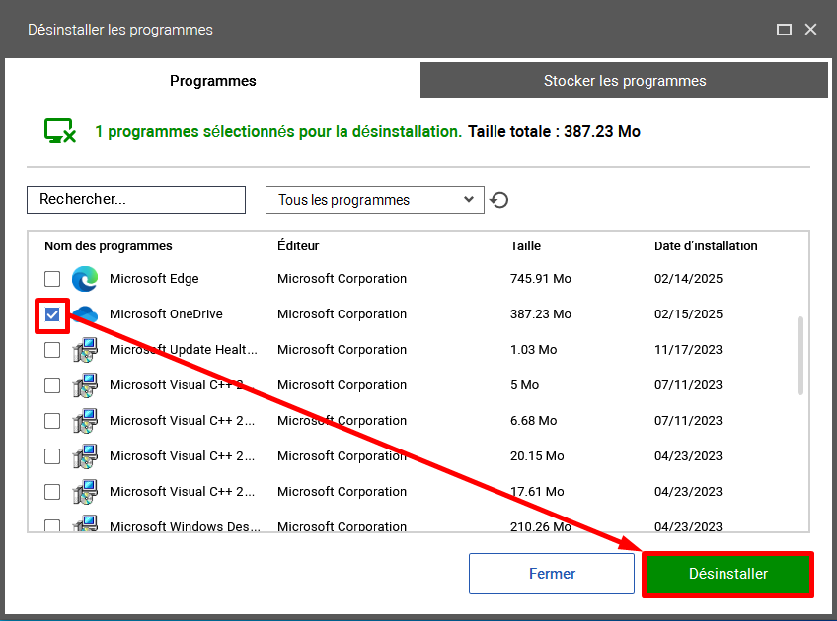Sort by Nom des programmes column header
The image size is (837, 621).
click(x=109, y=245)
